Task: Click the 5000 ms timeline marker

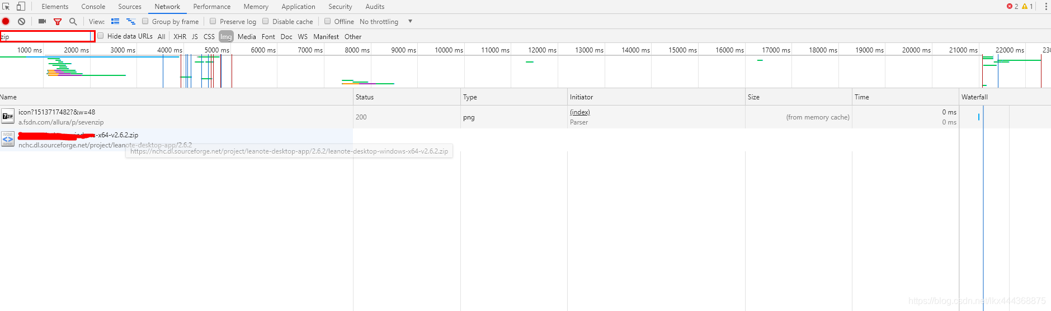Action: (x=217, y=50)
